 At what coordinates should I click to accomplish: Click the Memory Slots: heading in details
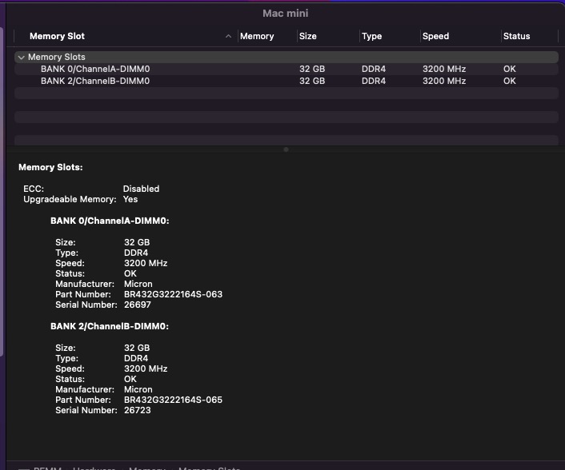click(50, 167)
